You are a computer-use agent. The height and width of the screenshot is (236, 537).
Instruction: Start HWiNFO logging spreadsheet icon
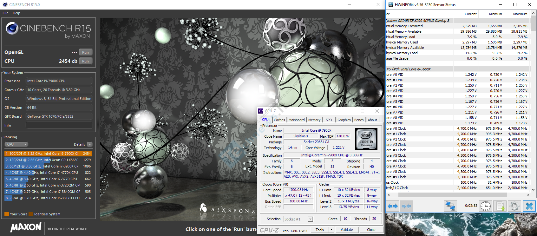click(x=500, y=206)
